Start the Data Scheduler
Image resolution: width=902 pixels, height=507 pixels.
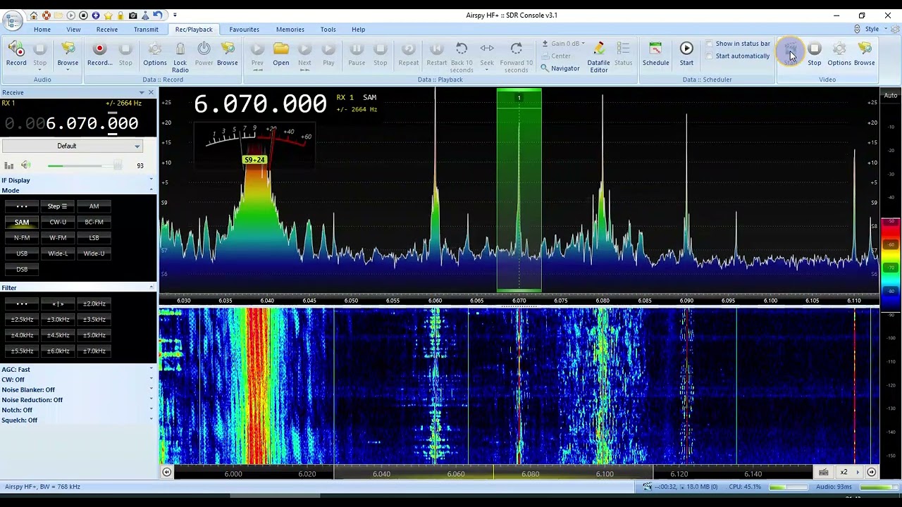click(x=686, y=54)
